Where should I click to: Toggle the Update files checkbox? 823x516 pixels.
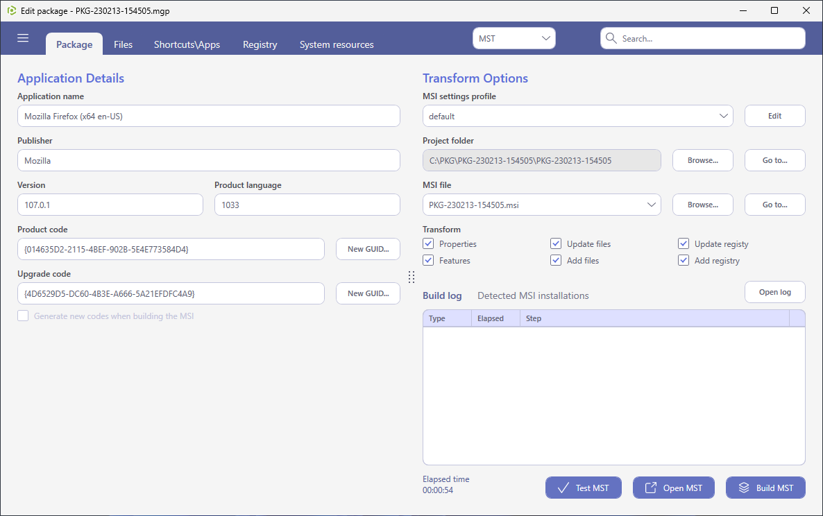point(556,244)
